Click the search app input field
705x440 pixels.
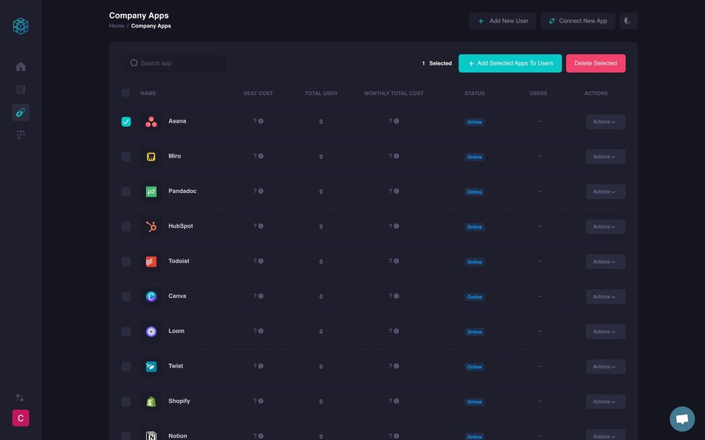click(173, 63)
